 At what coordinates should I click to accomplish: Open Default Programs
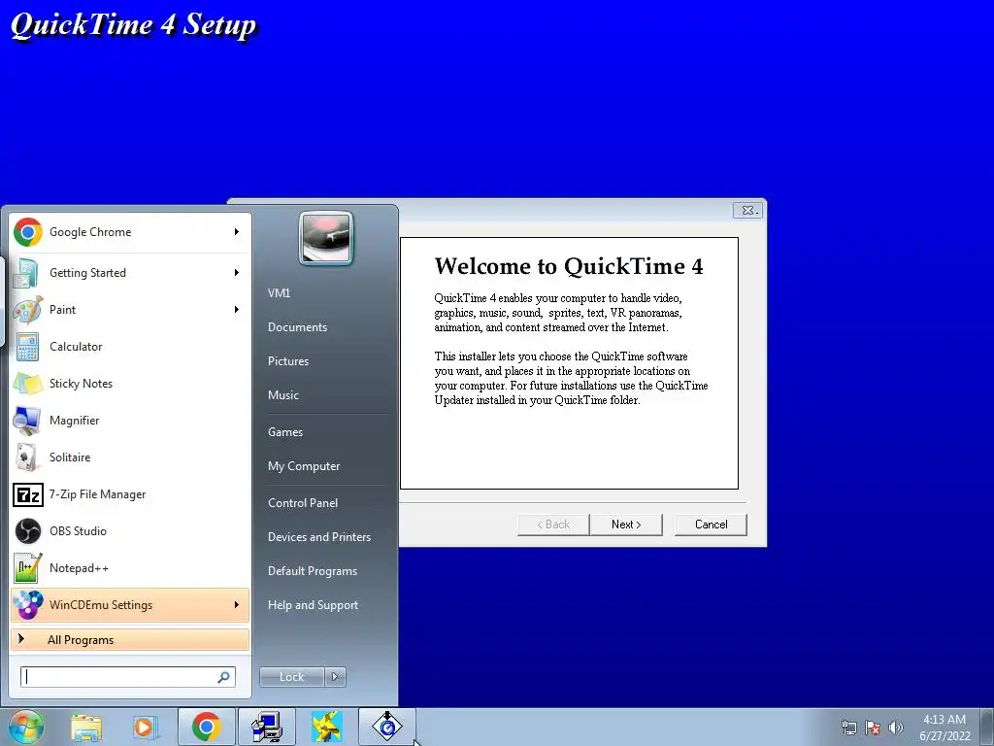(313, 571)
